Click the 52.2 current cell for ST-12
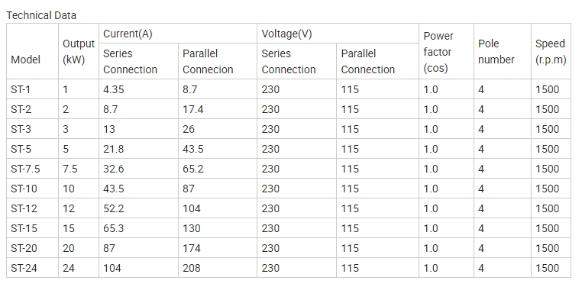The height and width of the screenshot is (287, 582). [x=138, y=208]
